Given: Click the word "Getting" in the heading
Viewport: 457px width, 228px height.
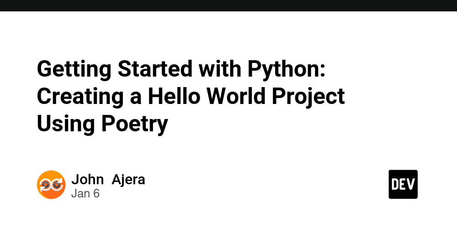Looking at the screenshot, I should pos(74,70).
